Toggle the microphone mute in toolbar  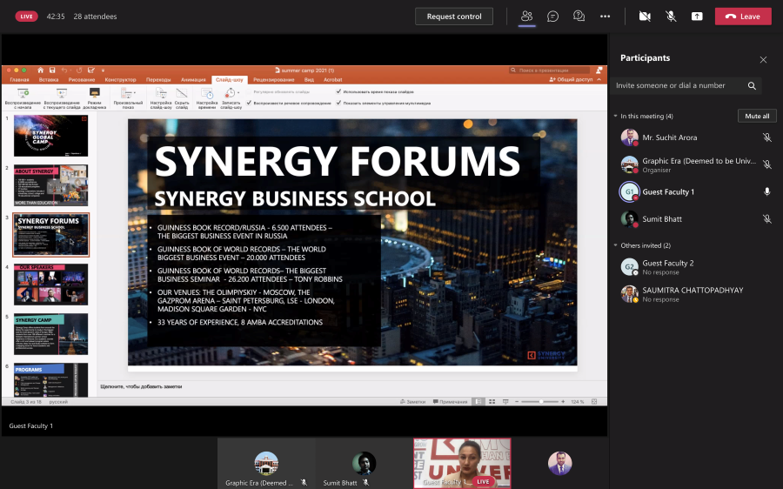671,17
